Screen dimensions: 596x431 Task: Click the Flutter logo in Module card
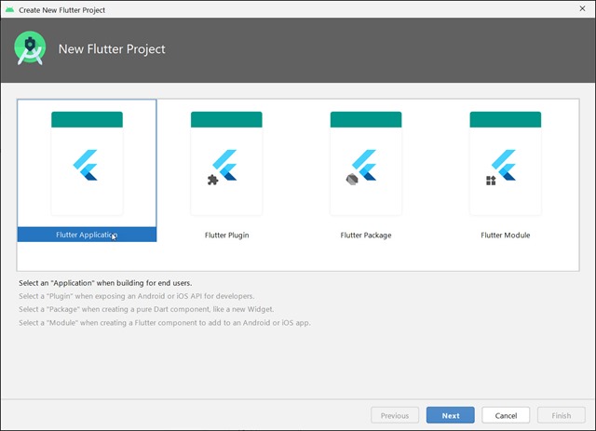tap(504, 165)
